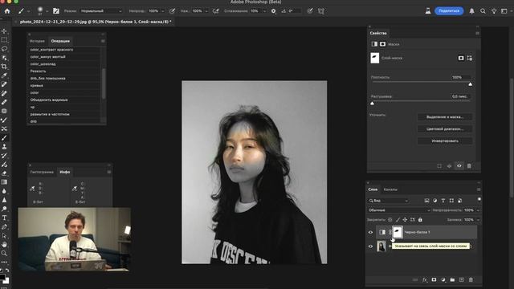Open symmetry paint options butterfly icon

[321, 10]
